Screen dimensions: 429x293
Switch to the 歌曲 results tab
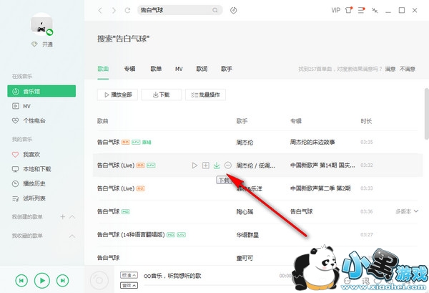click(x=103, y=69)
